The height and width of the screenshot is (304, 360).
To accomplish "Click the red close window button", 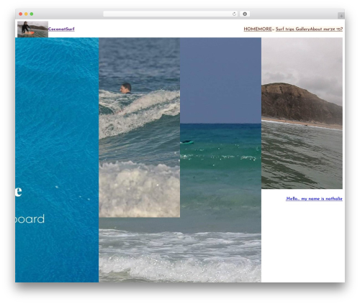I will click(21, 14).
